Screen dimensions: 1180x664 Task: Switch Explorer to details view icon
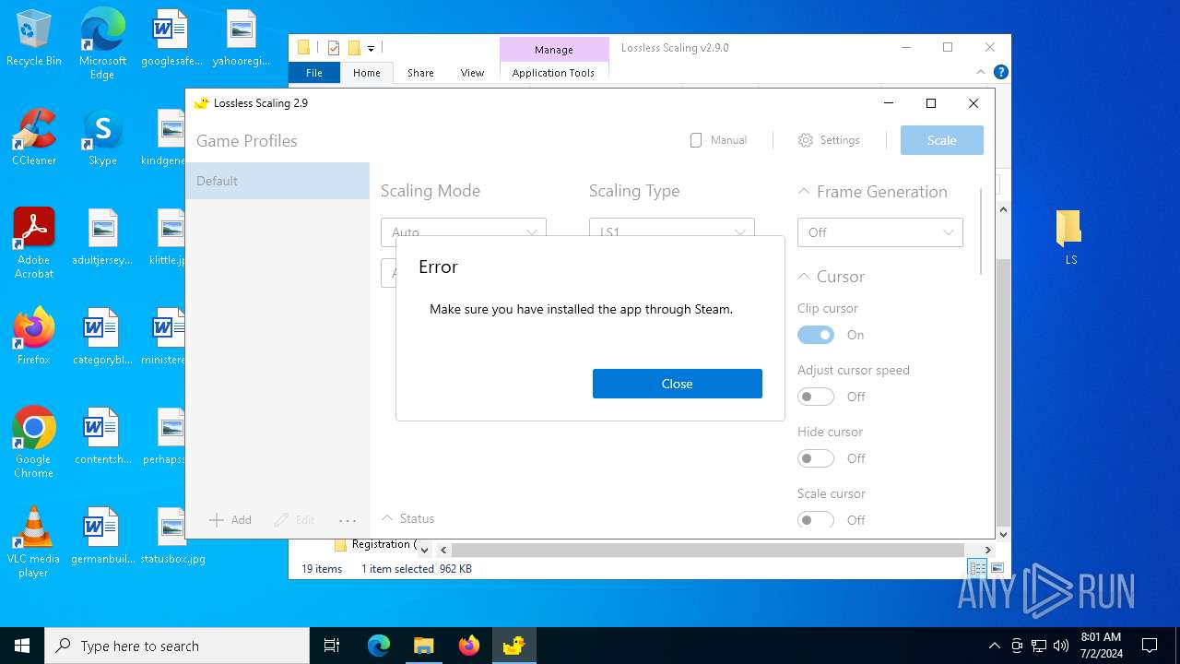coord(977,568)
